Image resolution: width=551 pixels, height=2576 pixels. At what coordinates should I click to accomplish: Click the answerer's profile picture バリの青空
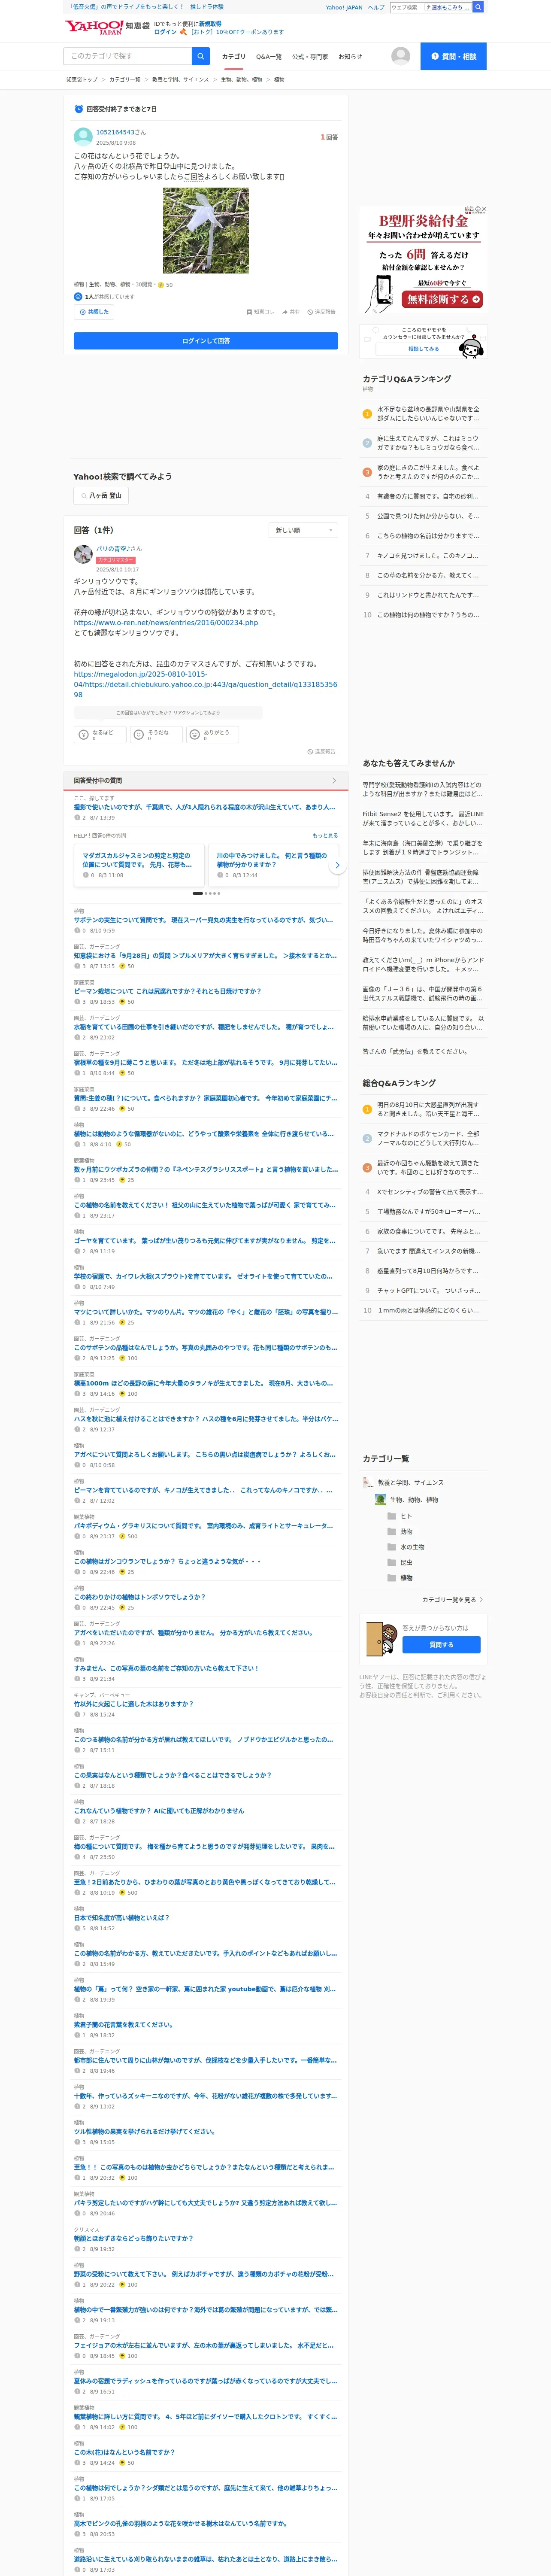(83, 553)
